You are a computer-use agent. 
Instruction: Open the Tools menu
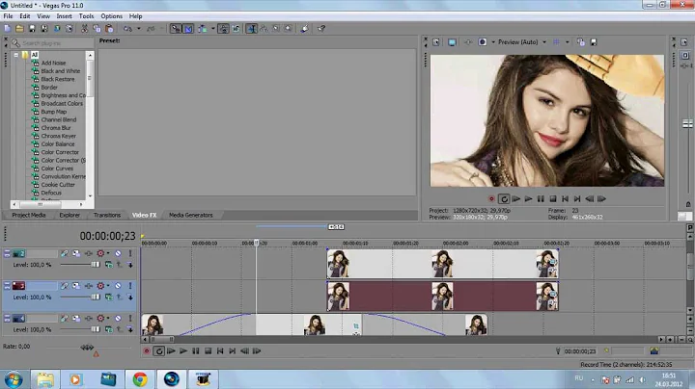tap(87, 16)
